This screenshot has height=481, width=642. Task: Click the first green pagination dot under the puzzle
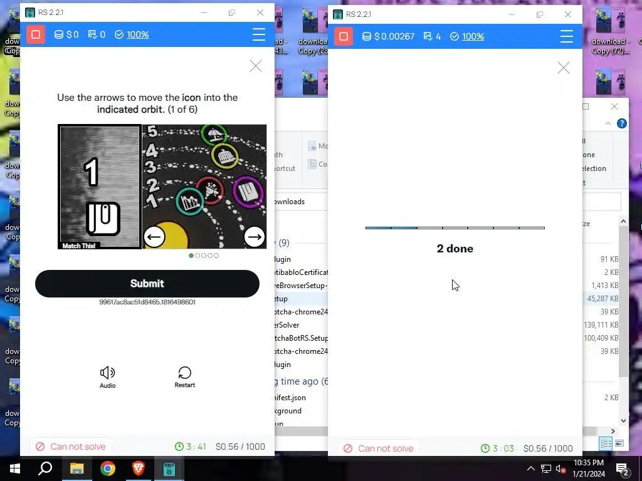tap(191, 256)
